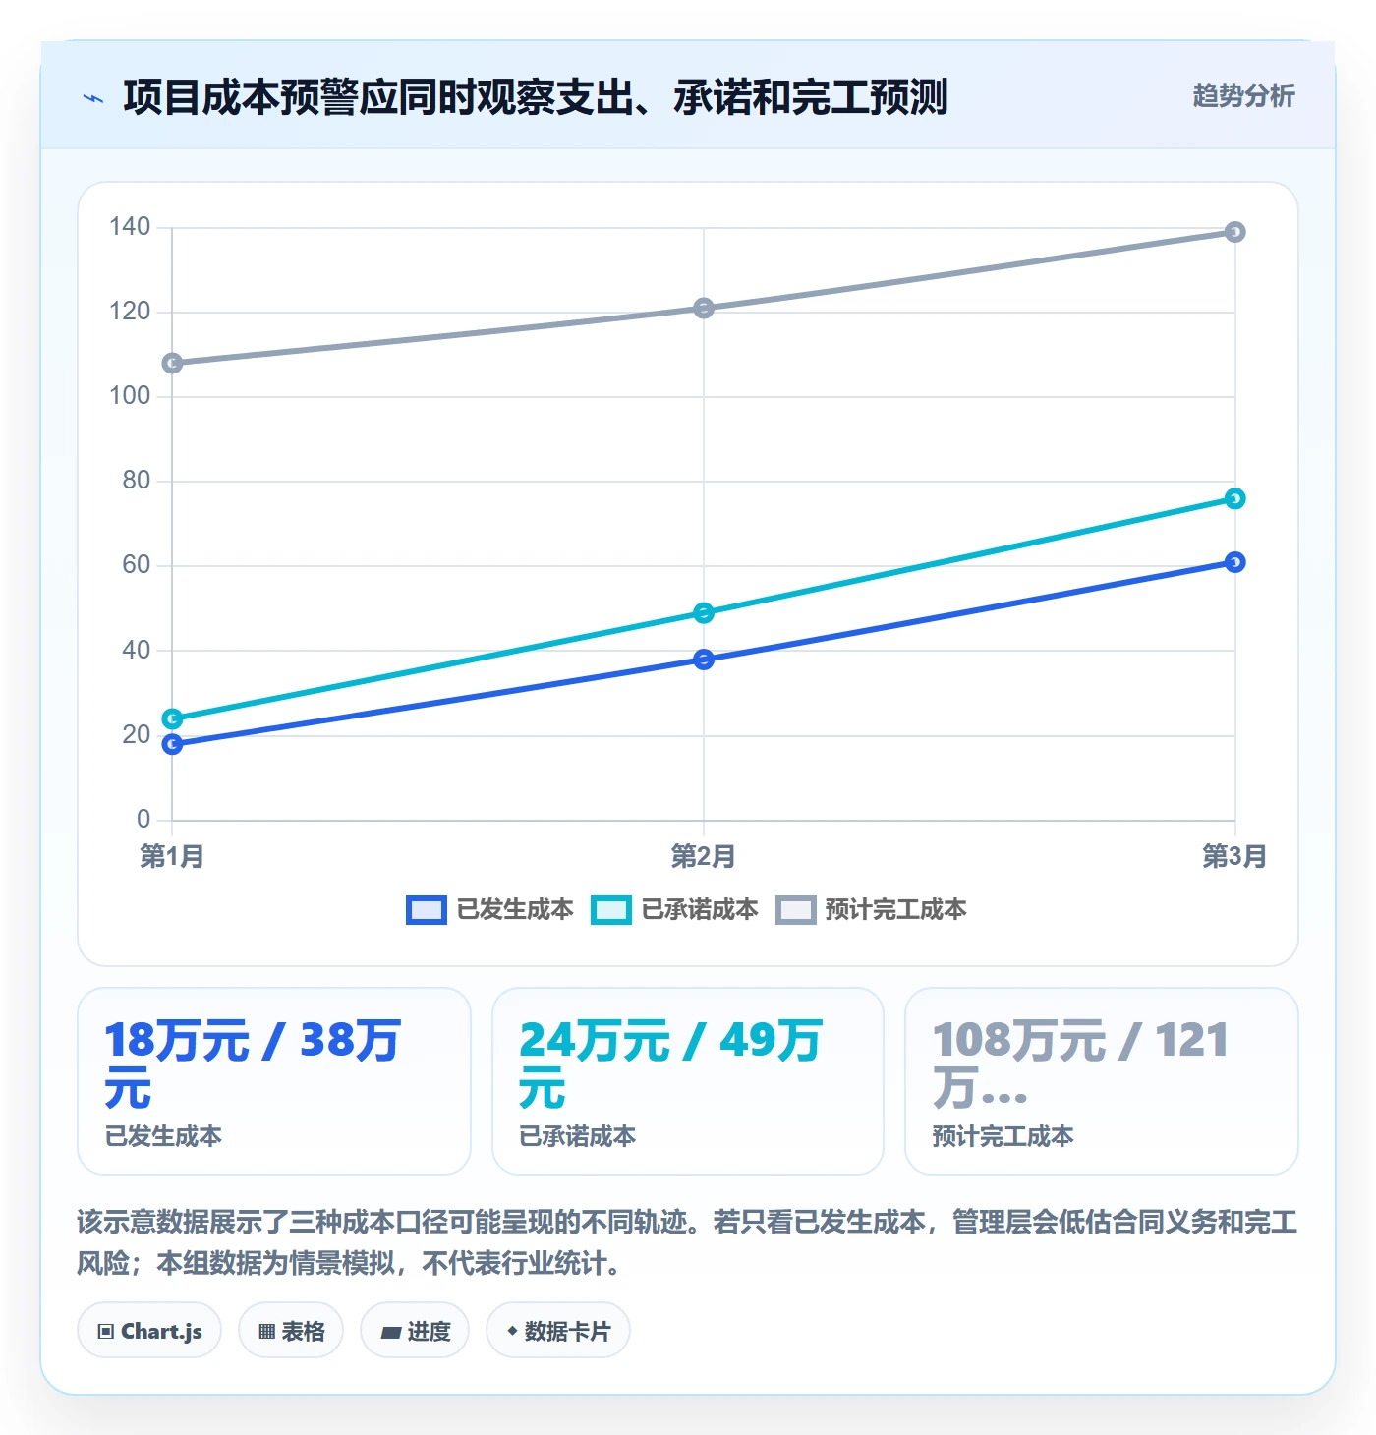Click the 第2月 x-axis label
Image resolution: width=1376 pixels, height=1435 pixels.
pos(704,856)
